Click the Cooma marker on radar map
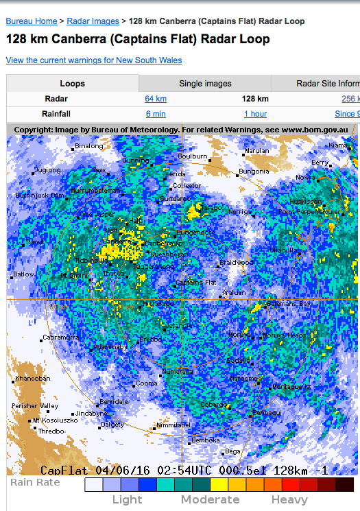Image resolution: width=360 pixels, height=511 pixels. (x=134, y=386)
